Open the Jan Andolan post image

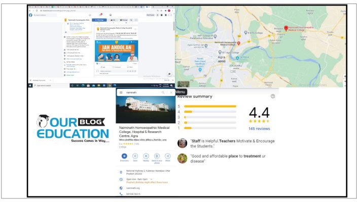click(x=116, y=51)
